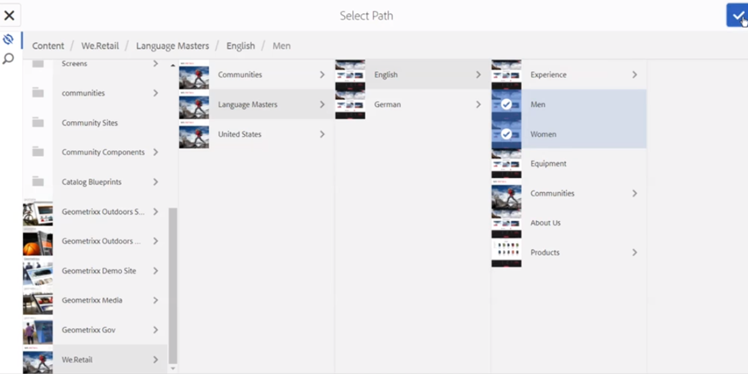This screenshot has height=374, width=748.
Task: Expand the German language column
Action: tap(477, 104)
